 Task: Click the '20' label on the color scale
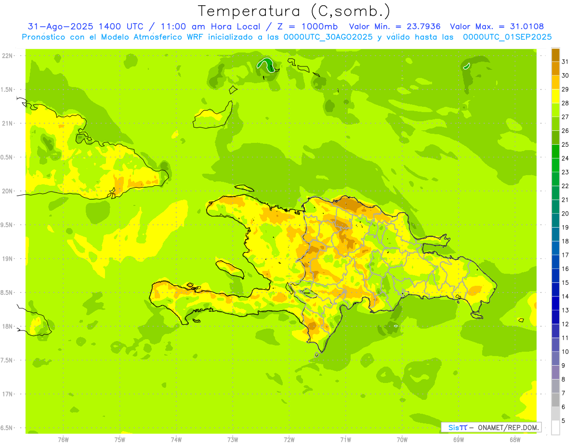[565, 214]
